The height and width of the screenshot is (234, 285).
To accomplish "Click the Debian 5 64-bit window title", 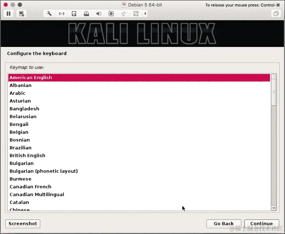I will click(x=145, y=5).
